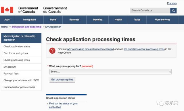Select the Travel navigation item
Screen dimensions: 184x111
53,20
